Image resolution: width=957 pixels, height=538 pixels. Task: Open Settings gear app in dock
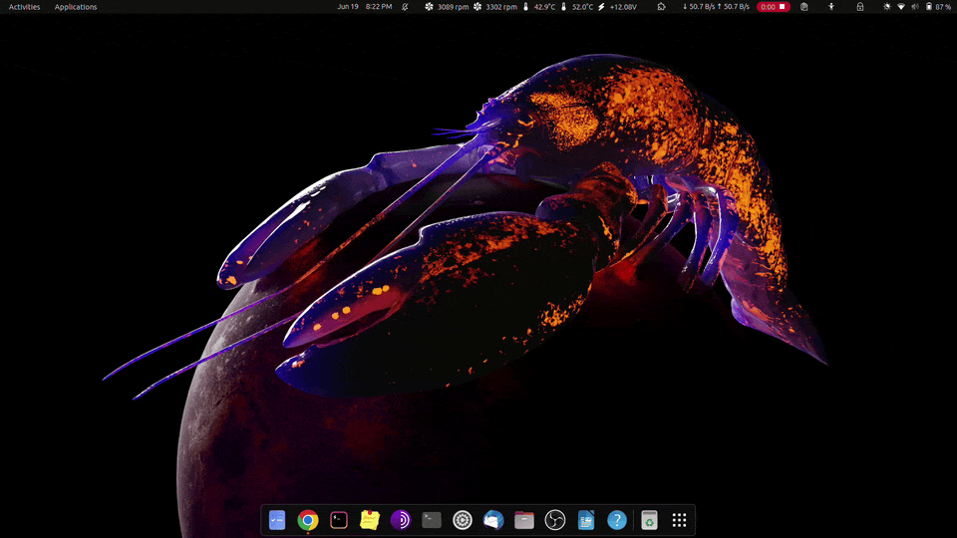(x=463, y=520)
